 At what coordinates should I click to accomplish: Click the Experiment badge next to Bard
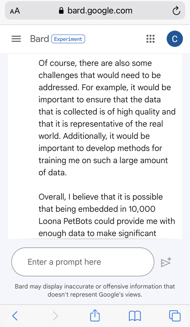tap(68, 39)
